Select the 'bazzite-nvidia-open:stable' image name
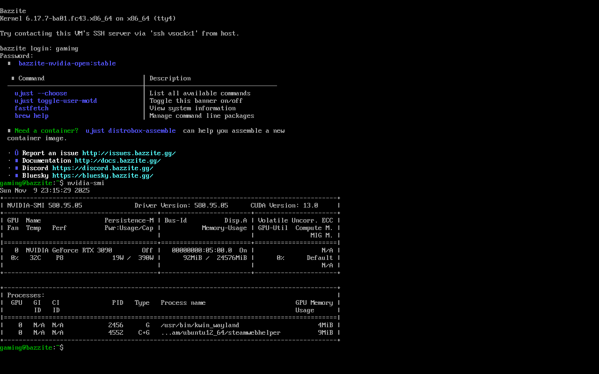Screen dimensions: 599x374 point(67,63)
